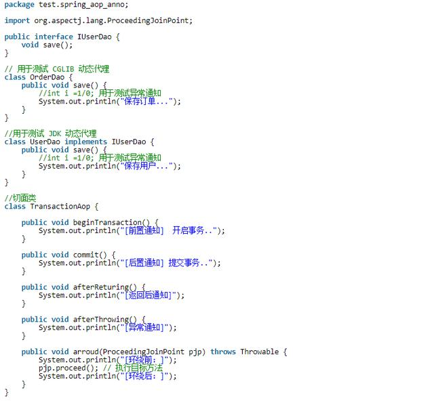The width and height of the screenshot is (434, 401).
Task: Click the package declaration test.spring_aop_anno
Action: coord(66,5)
